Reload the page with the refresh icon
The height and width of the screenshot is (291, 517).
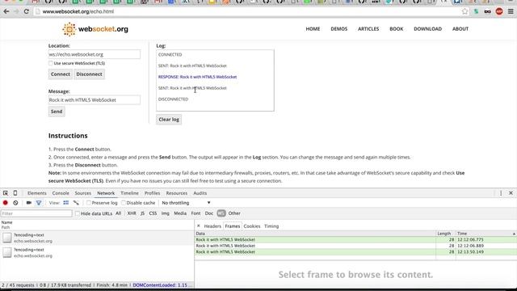point(26,11)
